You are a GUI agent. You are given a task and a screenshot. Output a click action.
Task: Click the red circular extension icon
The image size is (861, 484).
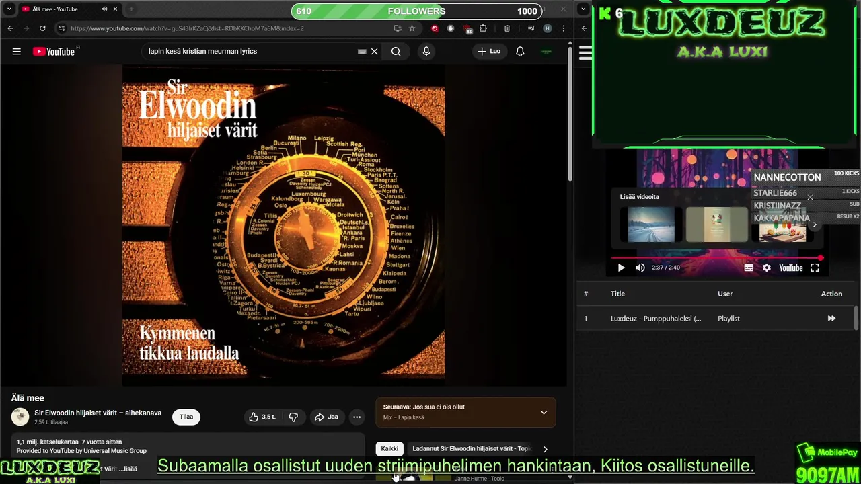[435, 28]
